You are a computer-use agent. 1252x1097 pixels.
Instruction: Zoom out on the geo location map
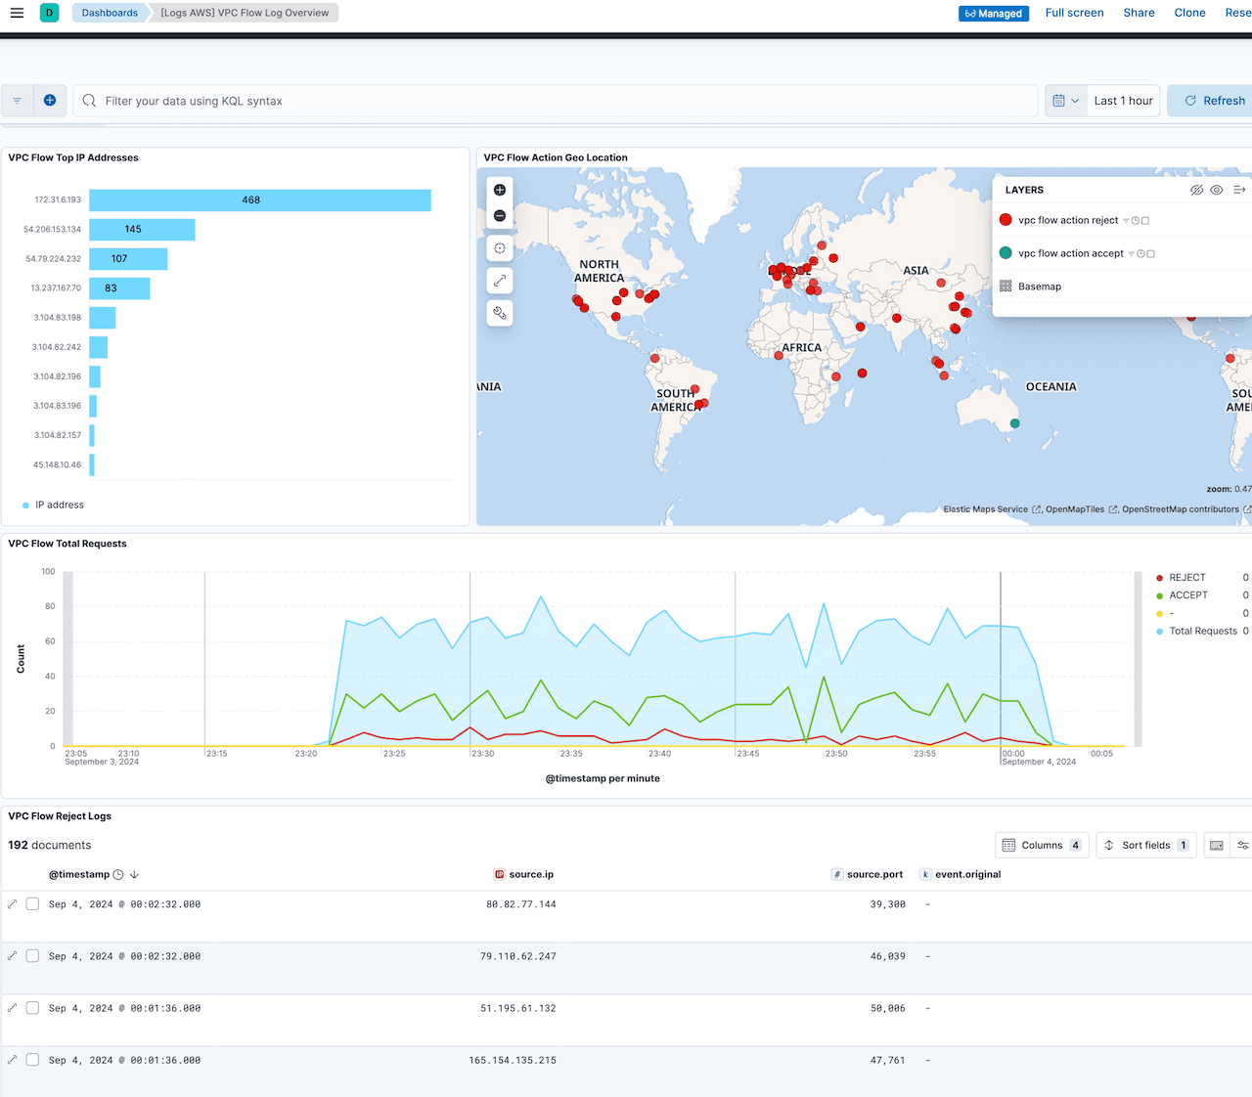(x=499, y=215)
